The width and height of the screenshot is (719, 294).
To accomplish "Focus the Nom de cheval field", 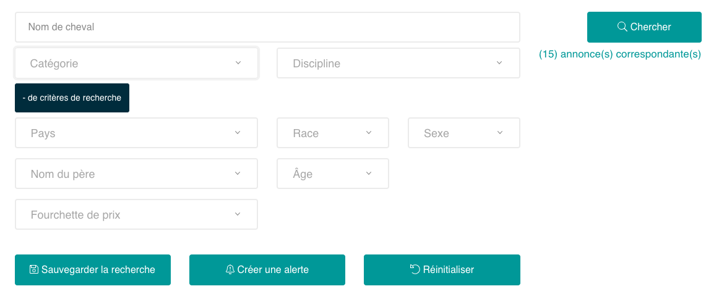I will point(267,27).
